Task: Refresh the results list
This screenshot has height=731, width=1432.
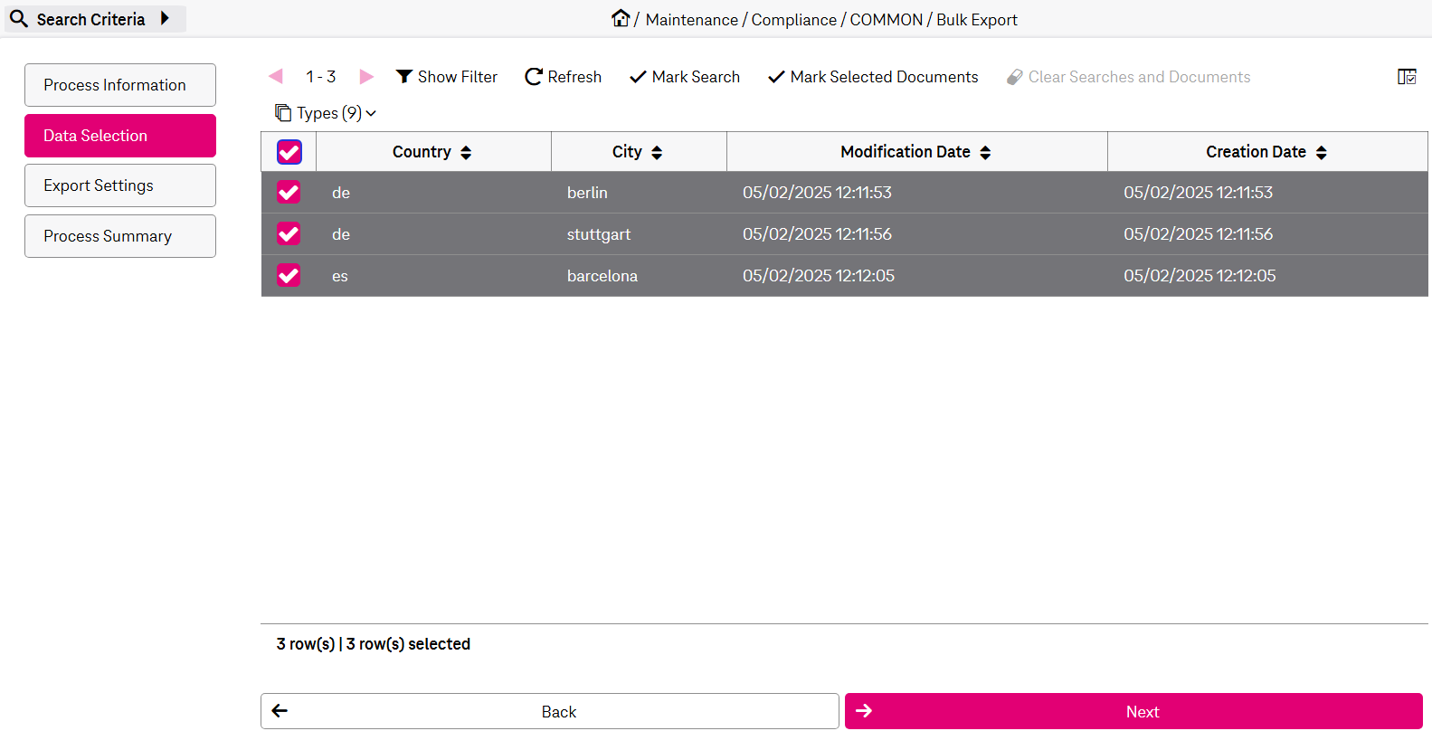Action: [x=563, y=77]
